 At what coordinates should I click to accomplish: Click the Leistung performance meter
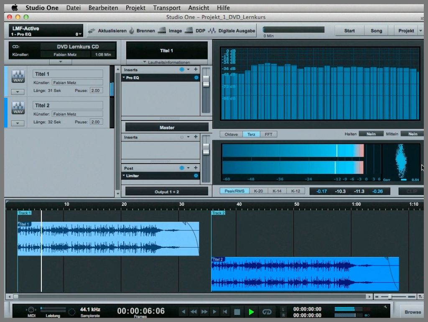pyautogui.click(x=53, y=309)
